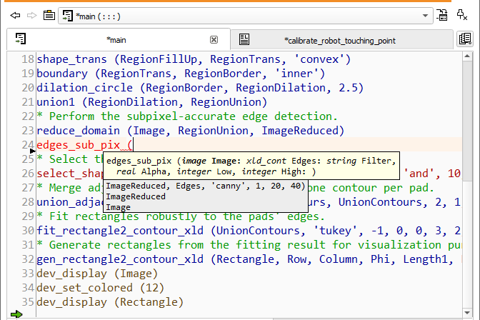480x320 pixels.
Task: Click line number 29 in gutter
Action: pos(28,216)
